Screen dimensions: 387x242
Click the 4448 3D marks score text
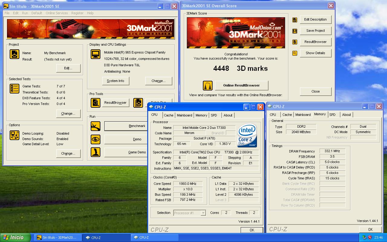click(240, 68)
